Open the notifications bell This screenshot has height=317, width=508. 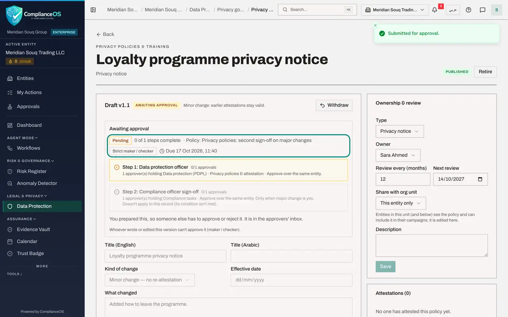coord(435,10)
